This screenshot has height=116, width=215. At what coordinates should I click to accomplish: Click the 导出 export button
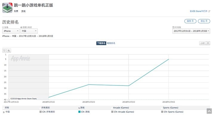coord(204,21)
